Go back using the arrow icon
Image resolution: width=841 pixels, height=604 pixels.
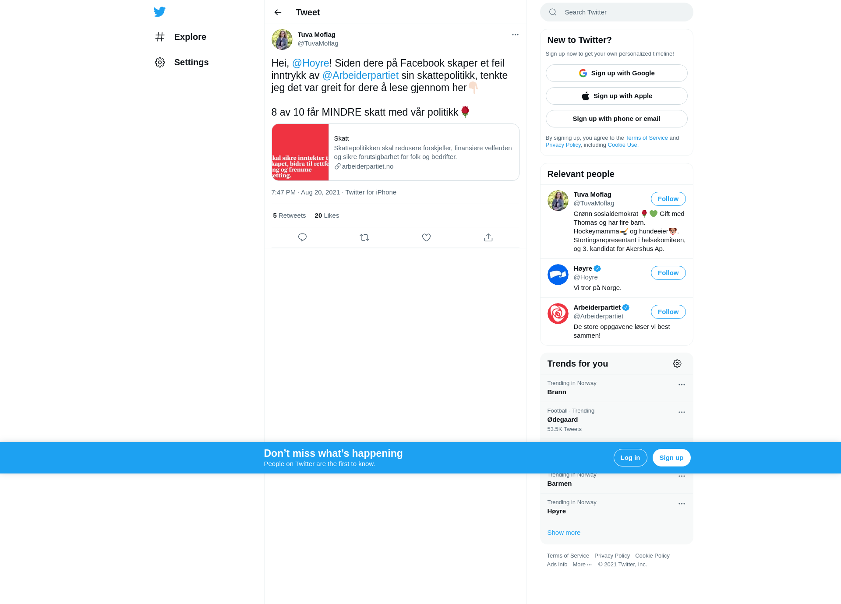click(278, 12)
